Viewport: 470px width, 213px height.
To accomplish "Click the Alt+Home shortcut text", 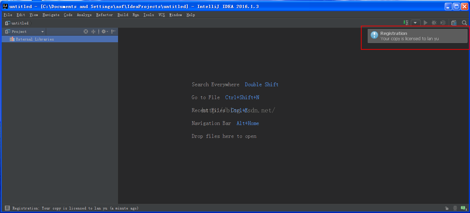I will click(248, 123).
